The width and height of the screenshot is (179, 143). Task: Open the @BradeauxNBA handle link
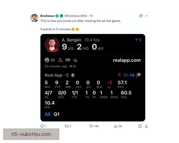coord(76,16)
